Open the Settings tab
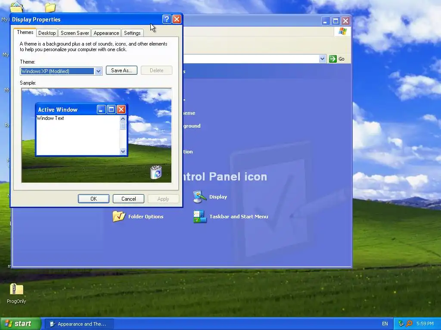 [132, 33]
